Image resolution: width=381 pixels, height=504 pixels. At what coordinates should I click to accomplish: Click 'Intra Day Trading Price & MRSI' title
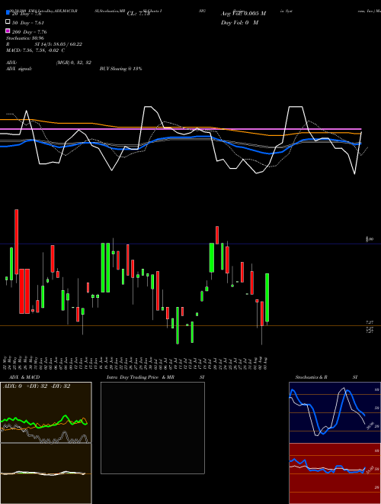coord(155,377)
